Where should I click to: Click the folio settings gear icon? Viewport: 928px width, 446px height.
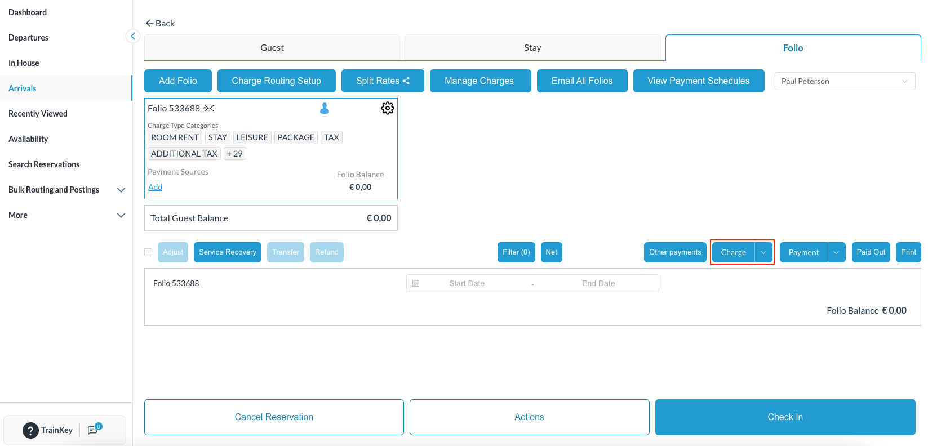click(x=387, y=108)
